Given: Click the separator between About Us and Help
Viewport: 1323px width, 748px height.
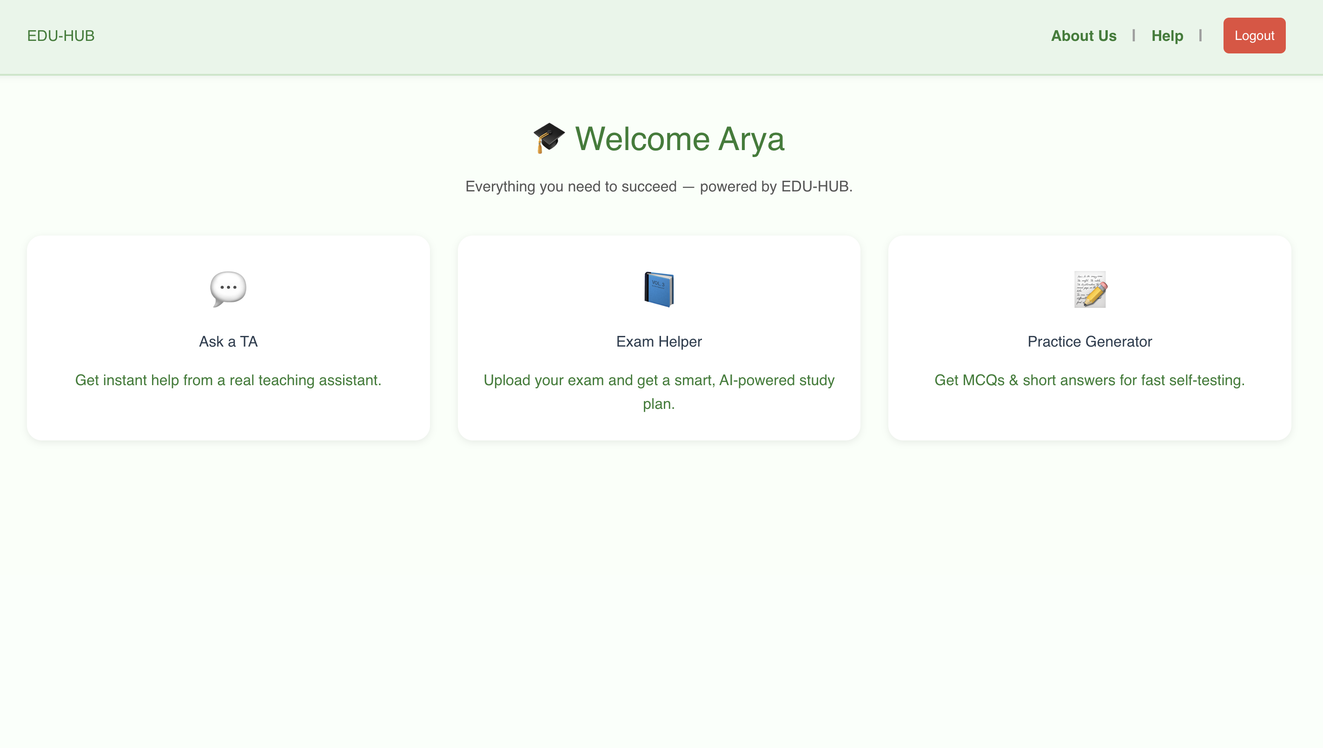Looking at the screenshot, I should [x=1133, y=35].
